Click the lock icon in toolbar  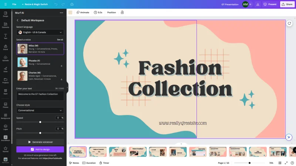(122, 13)
